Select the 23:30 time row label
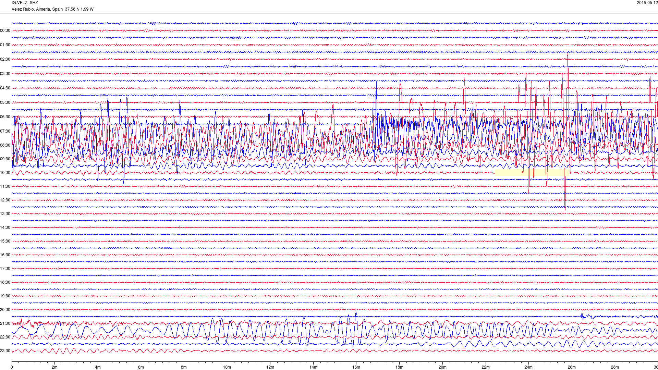The height and width of the screenshot is (370, 658). tap(5, 351)
